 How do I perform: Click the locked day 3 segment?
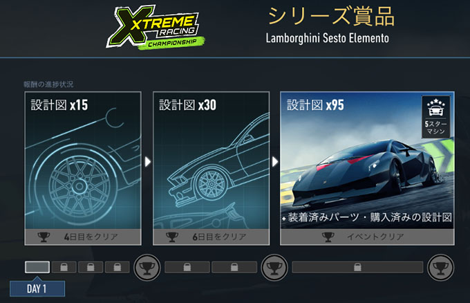click(91, 267)
